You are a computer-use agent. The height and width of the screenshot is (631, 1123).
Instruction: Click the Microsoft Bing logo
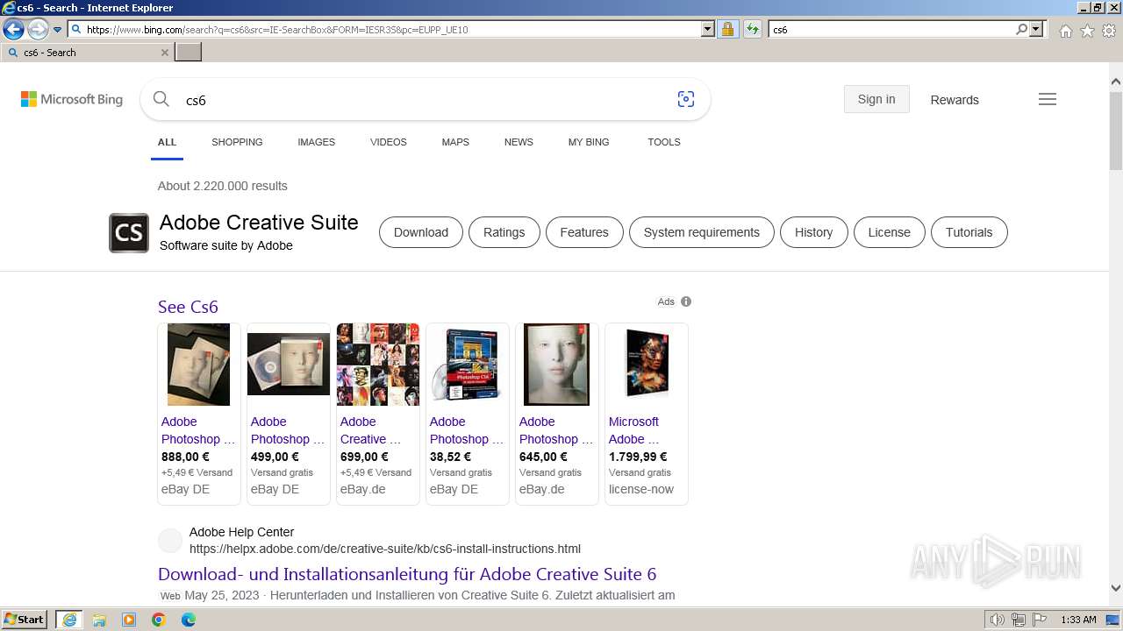click(72, 100)
